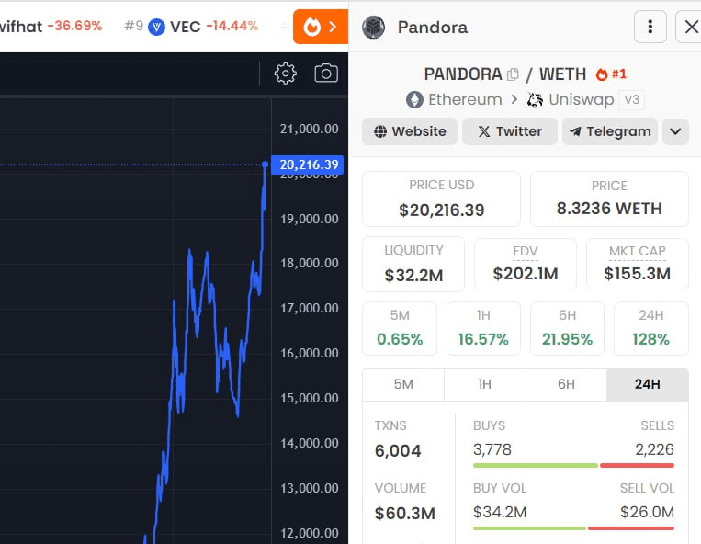Switch to the 1H stats tab
701x544 pixels.
pyautogui.click(x=484, y=384)
